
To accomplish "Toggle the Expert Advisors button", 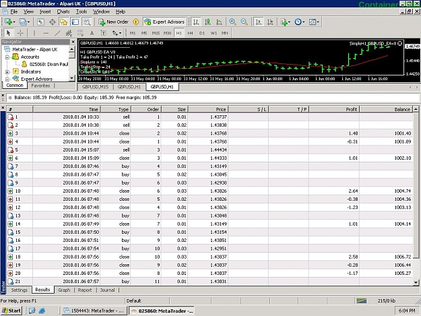I will 164,22.
